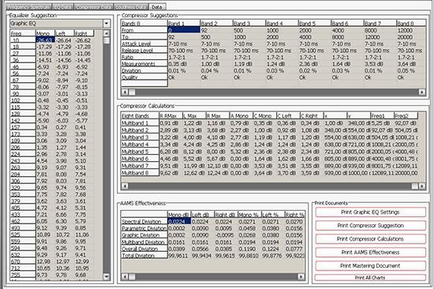Click the down arrow of the Equalizer list scrollbar
Image resolution: width=434 pixels, height=289 pixels.
(x=107, y=276)
